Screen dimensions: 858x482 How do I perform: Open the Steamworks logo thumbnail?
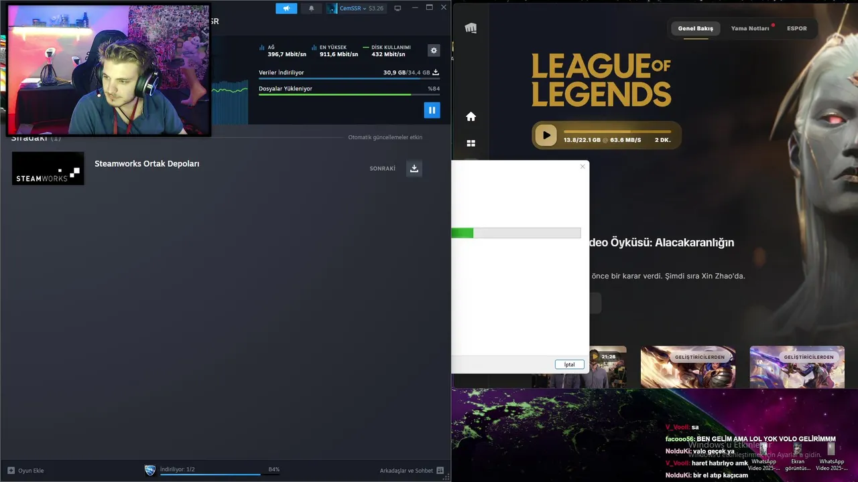point(48,168)
